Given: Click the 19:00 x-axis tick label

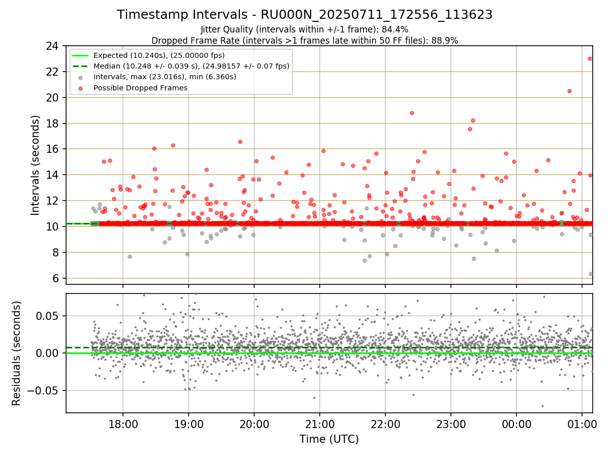Looking at the screenshot, I should click(x=189, y=423).
